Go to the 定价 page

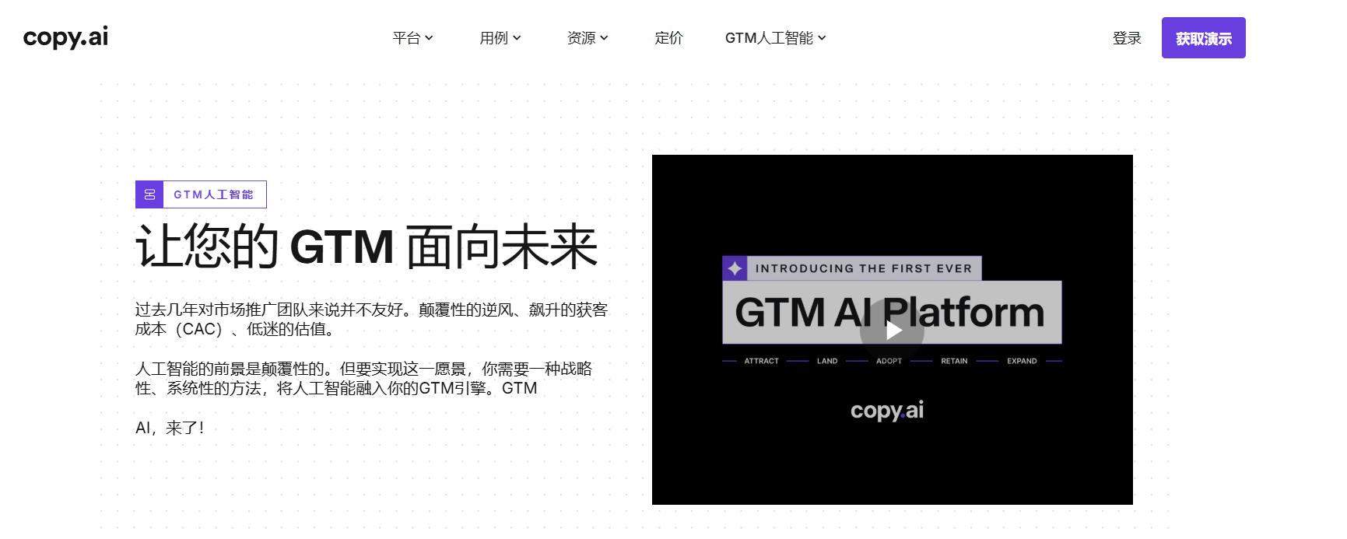pyautogui.click(x=668, y=38)
